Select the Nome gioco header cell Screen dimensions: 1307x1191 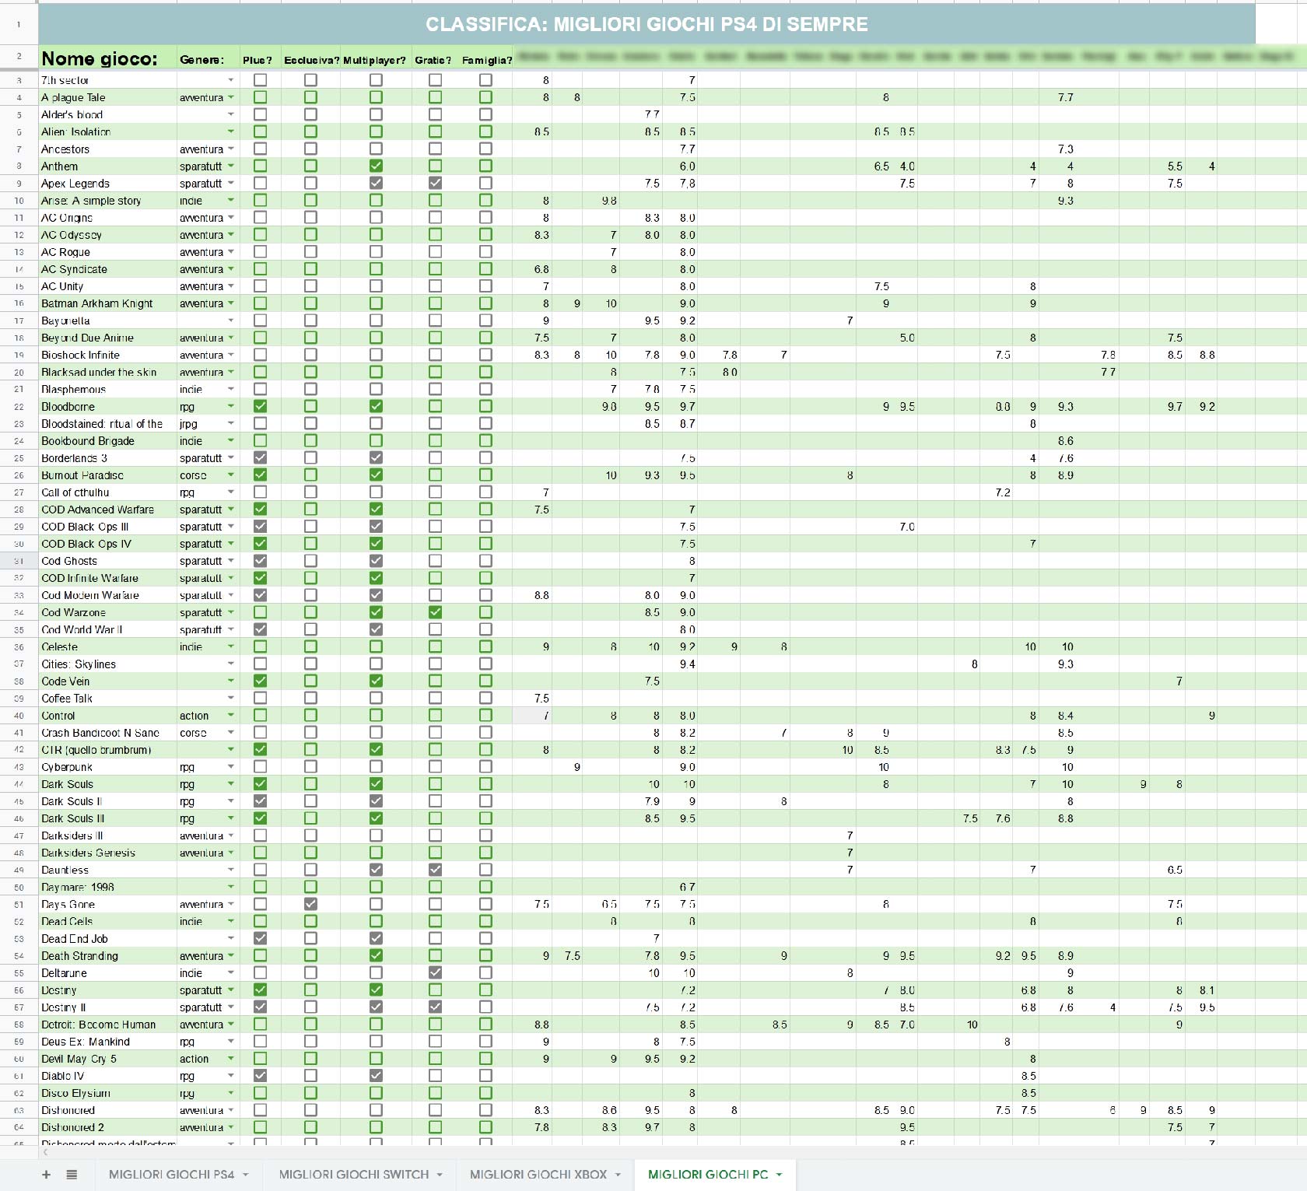(107, 58)
